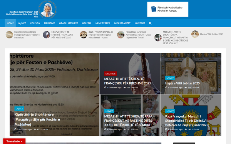
Task: Open the NËNË TEREZA menu item
Action: coord(103,23)
